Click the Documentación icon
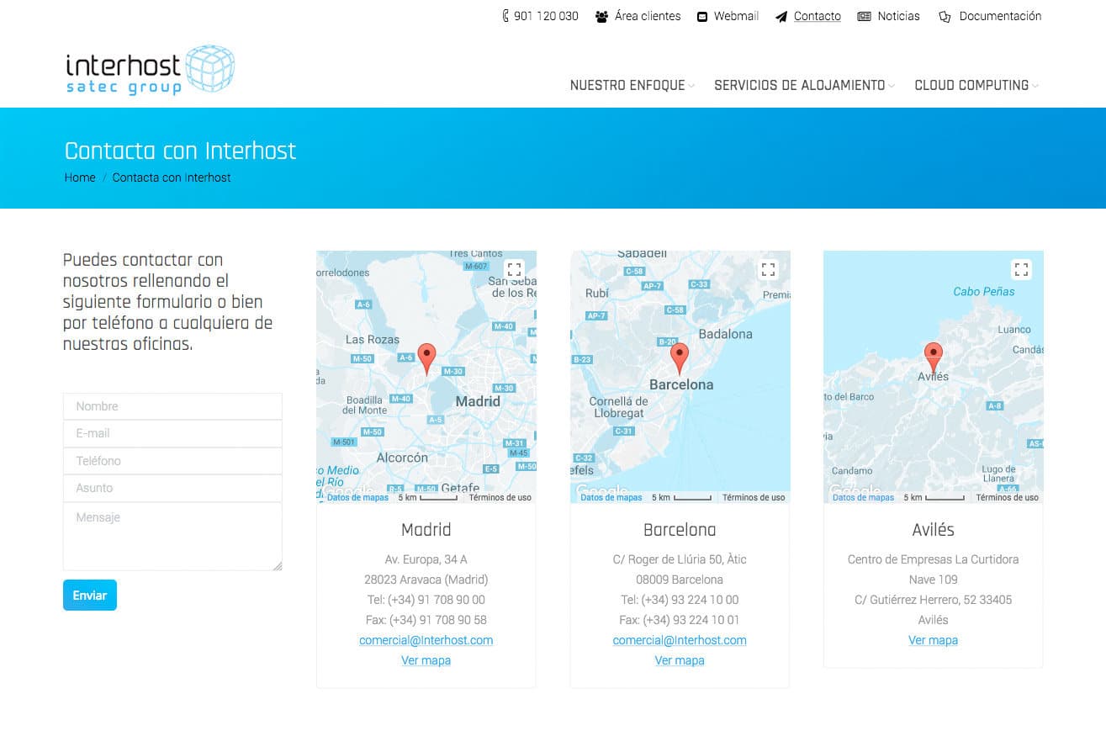 click(945, 16)
